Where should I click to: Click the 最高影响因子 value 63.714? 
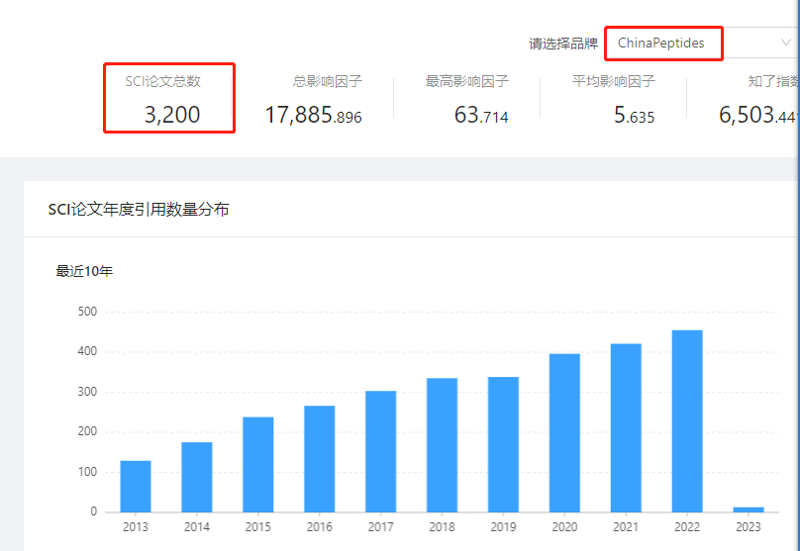pyautogui.click(x=481, y=115)
